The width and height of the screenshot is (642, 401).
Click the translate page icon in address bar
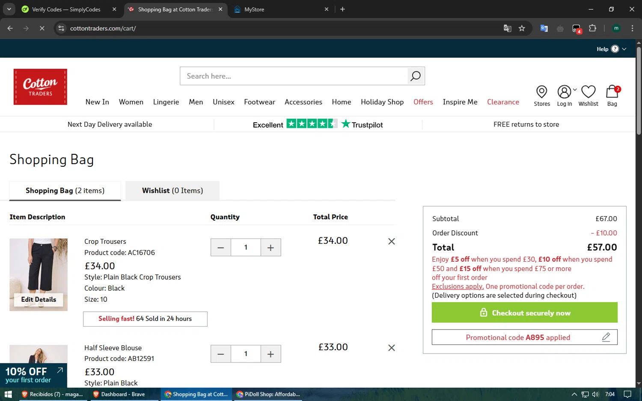click(x=507, y=28)
